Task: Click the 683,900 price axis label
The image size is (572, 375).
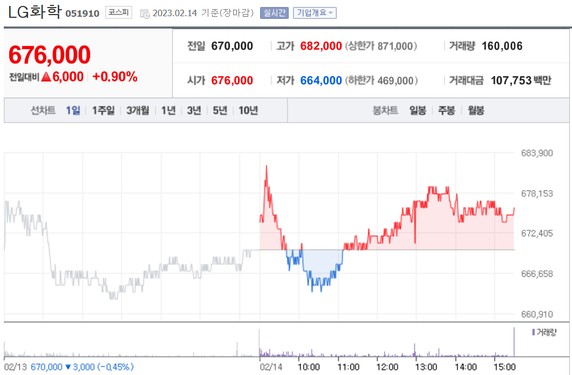Action: pyautogui.click(x=537, y=153)
